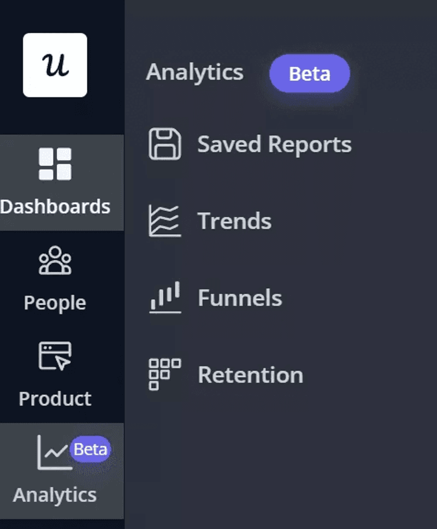437x529 pixels.
Task: Click the Analytics label under its sidebar icon
Action: (54, 495)
